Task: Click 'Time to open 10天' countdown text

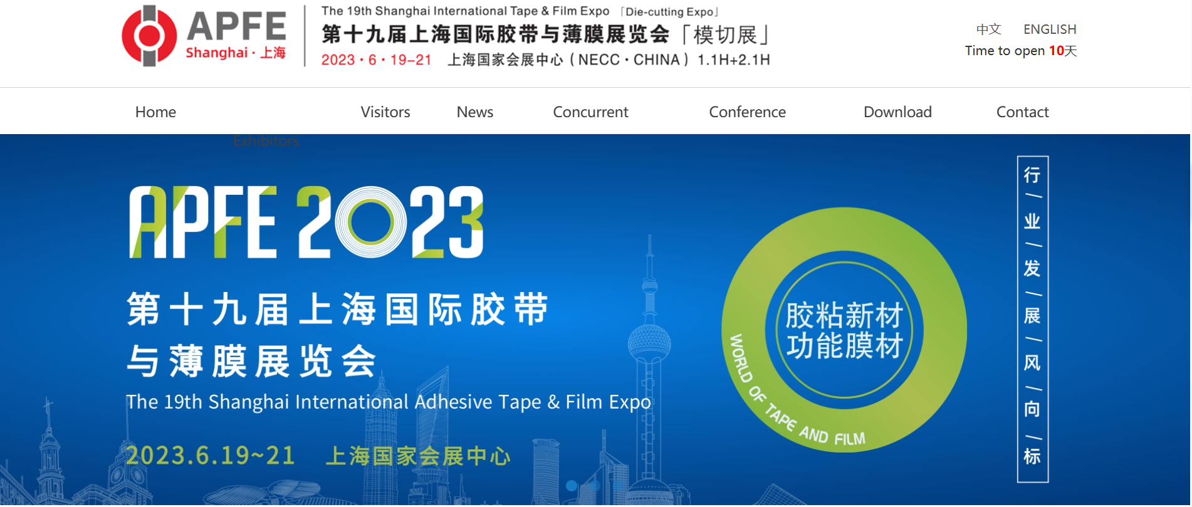Action: pyautogui.click(x=1021, y=51)
